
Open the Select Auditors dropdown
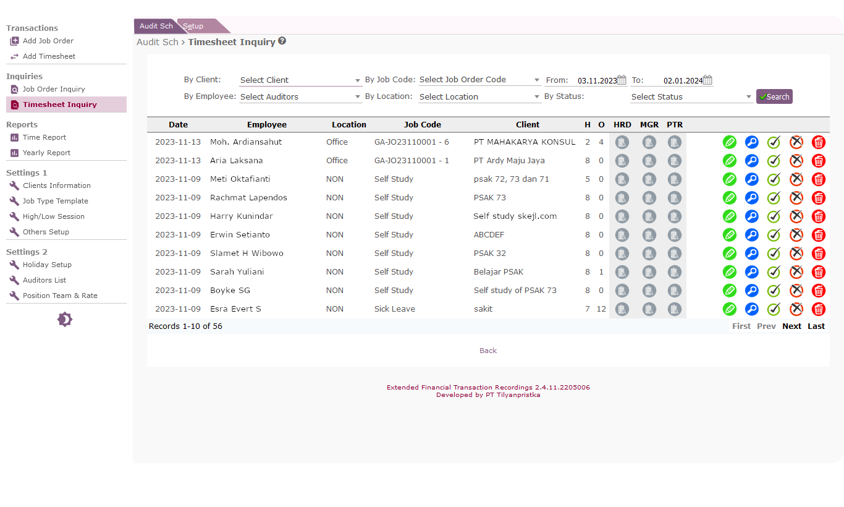[300, 97]
